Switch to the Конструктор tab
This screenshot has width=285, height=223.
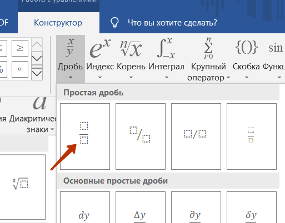point(58,23)
